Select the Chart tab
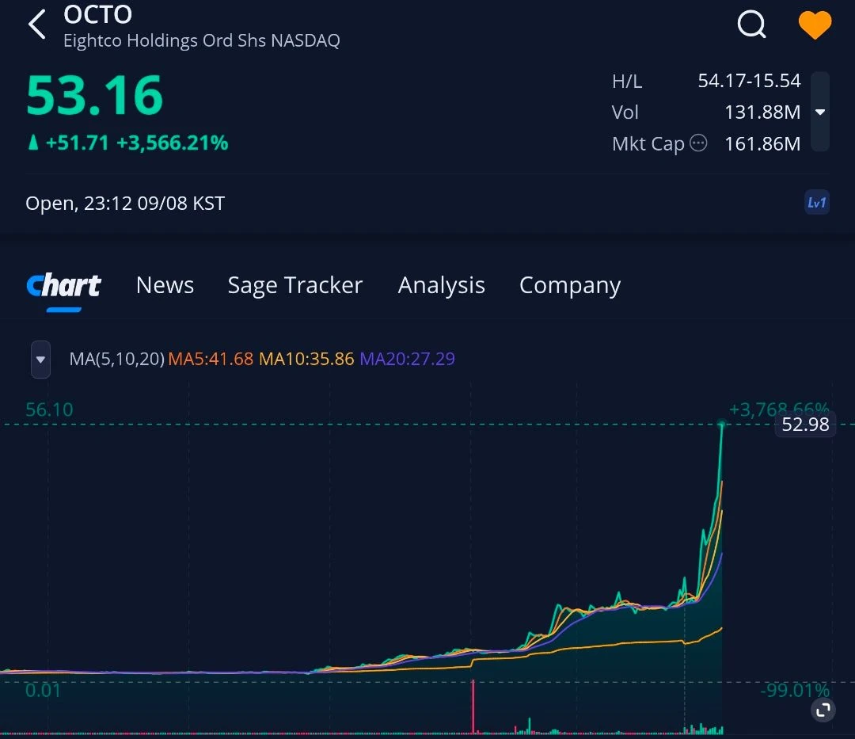Screen dimensions: 855x739 click(x=64, y=285)
